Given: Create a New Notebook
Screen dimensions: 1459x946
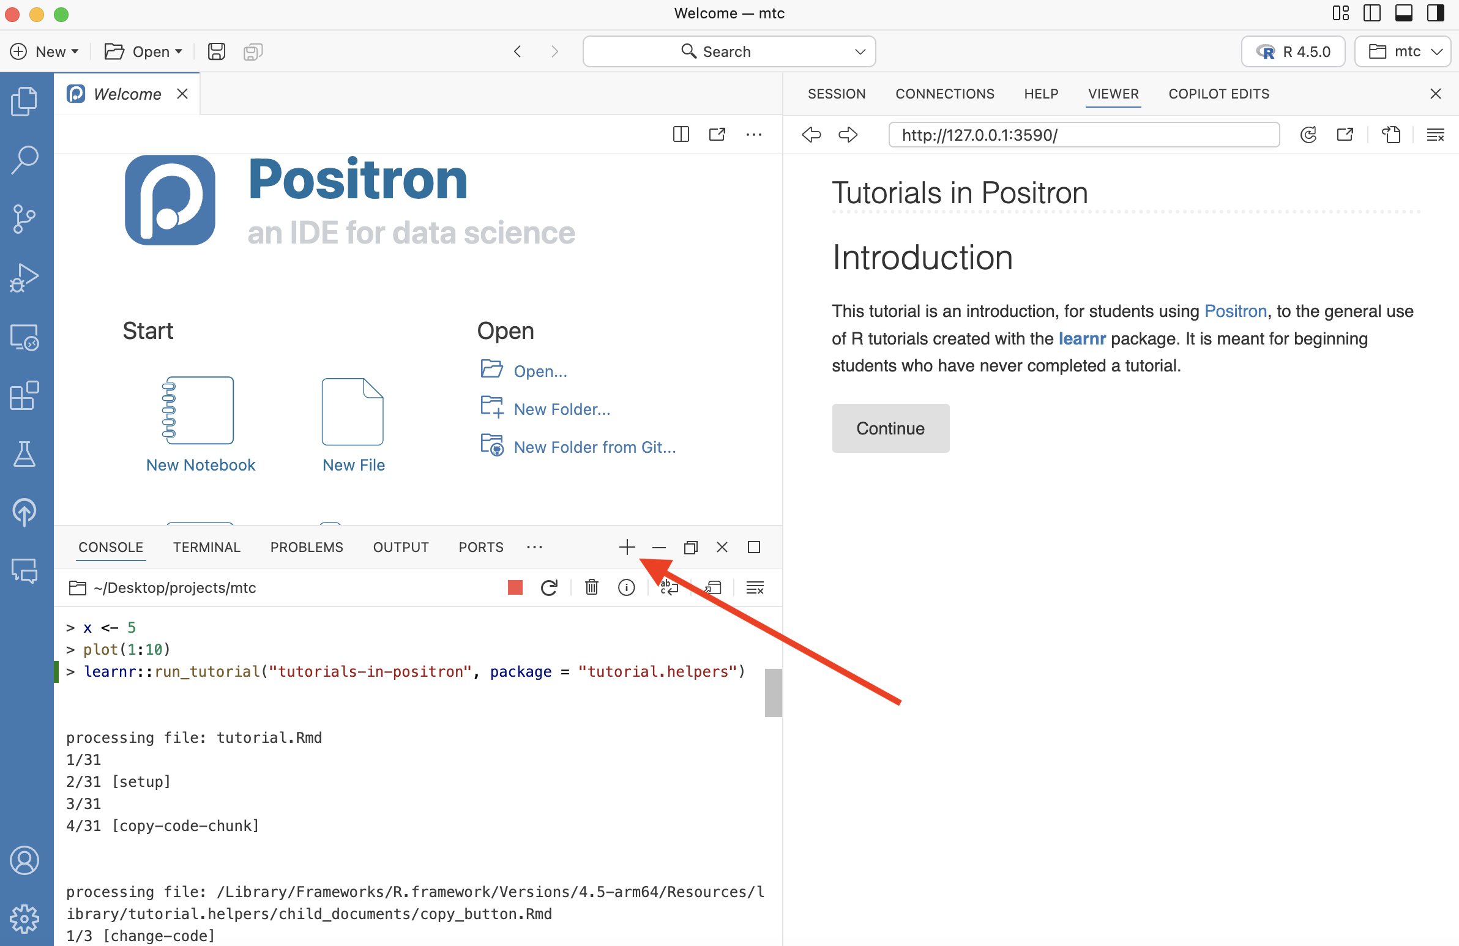Looking at the screenshot, I should pos(201,424).
